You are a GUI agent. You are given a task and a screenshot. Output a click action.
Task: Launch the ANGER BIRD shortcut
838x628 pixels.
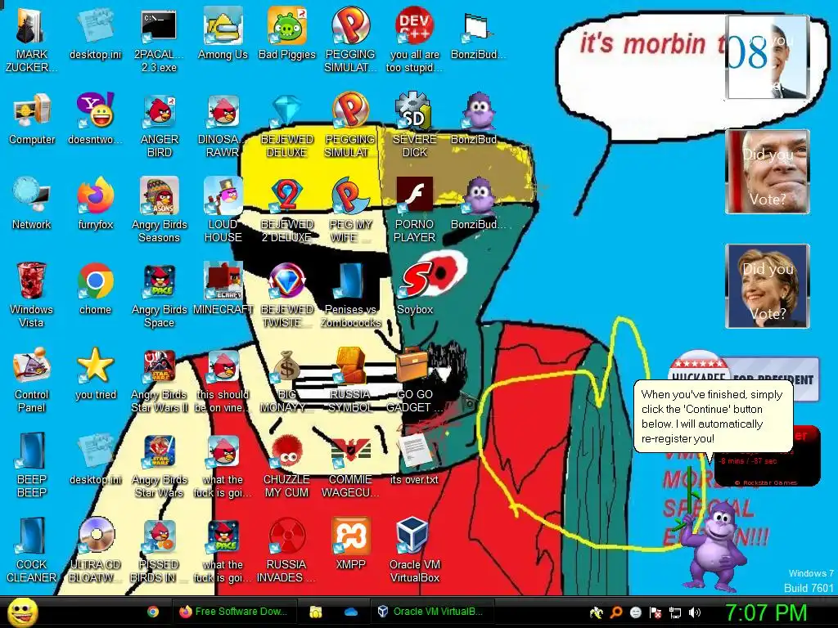tap(159, 126)
